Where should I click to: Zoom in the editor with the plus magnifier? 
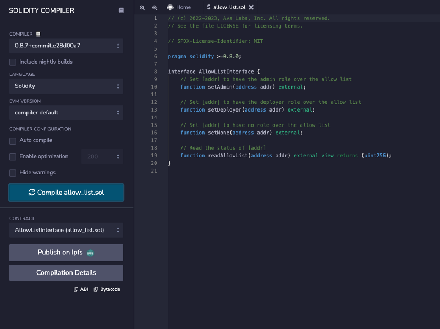pyautogui.click(x=155, y=8)
